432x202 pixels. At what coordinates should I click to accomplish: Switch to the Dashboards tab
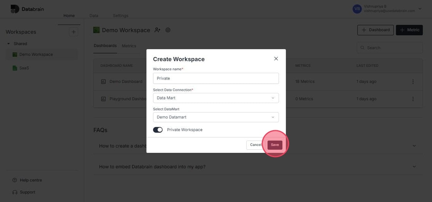click(105, 46)
